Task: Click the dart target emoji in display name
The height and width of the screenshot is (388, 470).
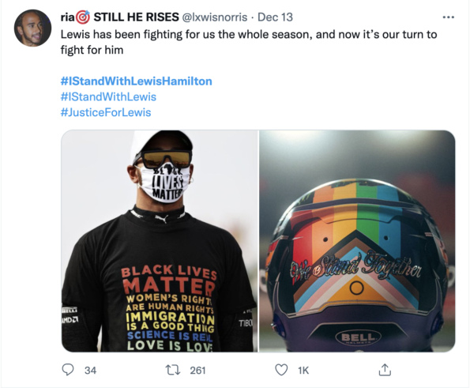Action: (x=83, y=17)
